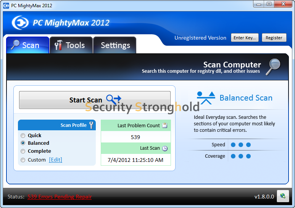The width and height of the screenshot is (295, 208).
Task: Open the [Edit] custom profile link
Action: click(55, 160)
